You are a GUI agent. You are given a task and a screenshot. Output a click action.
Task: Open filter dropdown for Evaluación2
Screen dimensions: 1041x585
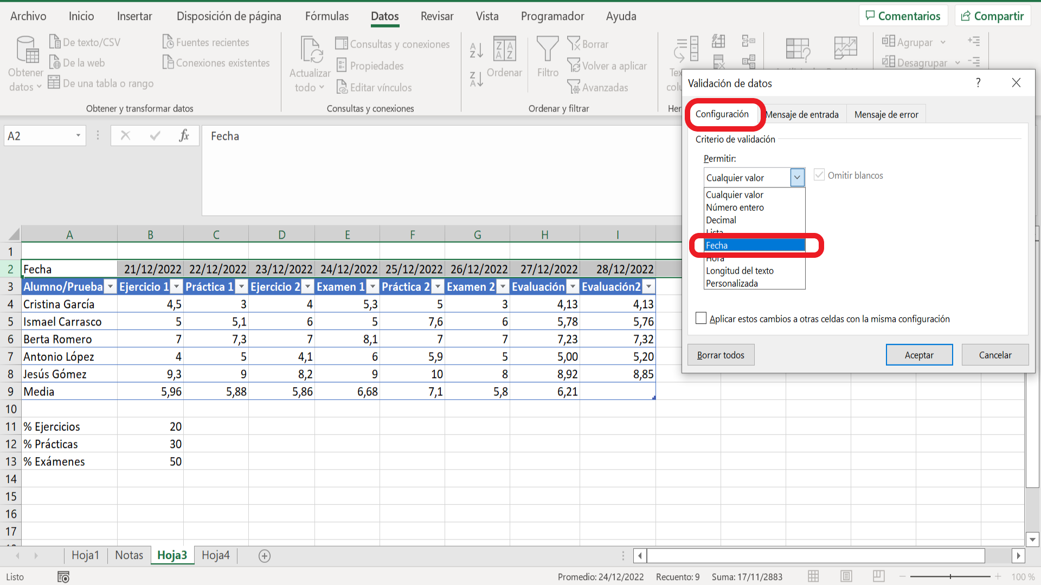pos(648,287)
